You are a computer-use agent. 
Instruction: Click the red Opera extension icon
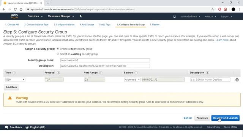[219, 9]
